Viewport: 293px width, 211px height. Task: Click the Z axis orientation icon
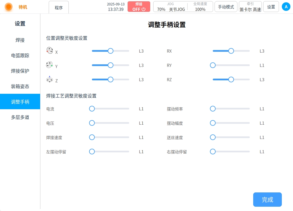(x=50, y=79)
